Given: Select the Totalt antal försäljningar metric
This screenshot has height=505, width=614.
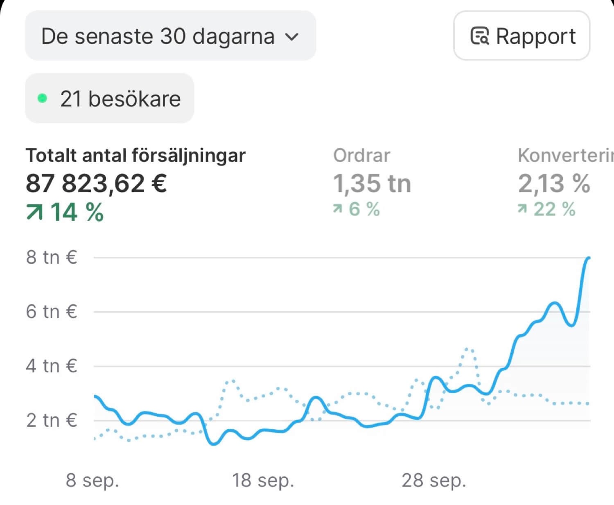Looking at the screenshot, I should pos(135,156).
